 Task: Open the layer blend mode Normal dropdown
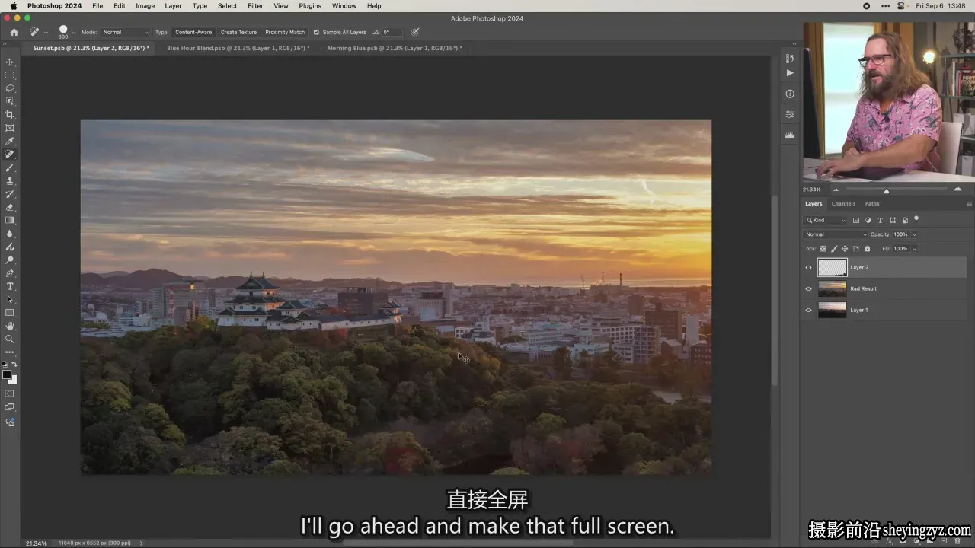tap(836, 234)
